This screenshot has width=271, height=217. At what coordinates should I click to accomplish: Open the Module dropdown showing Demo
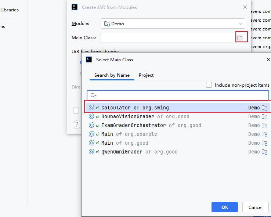pyautogui.click(x=173, y=23)
